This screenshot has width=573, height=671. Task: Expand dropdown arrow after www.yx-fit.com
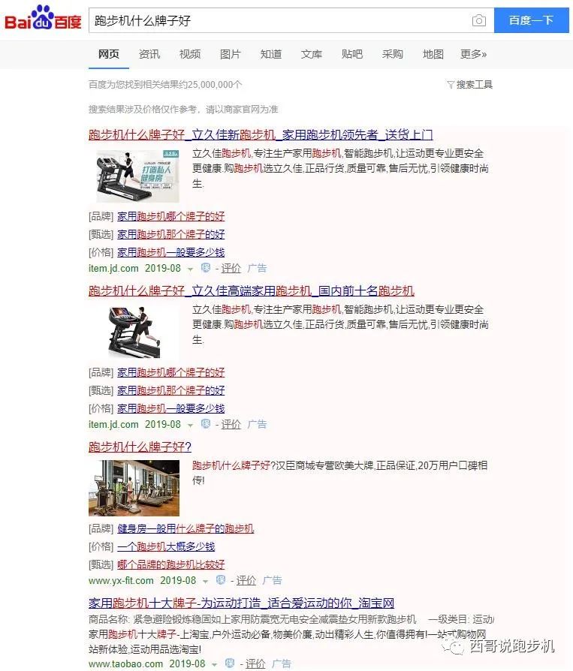click(206, 582)
